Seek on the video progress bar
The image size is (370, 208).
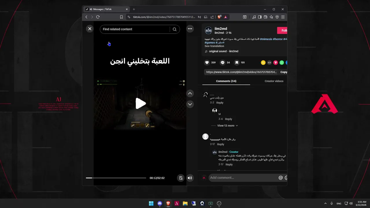click(x=116, y=178)
